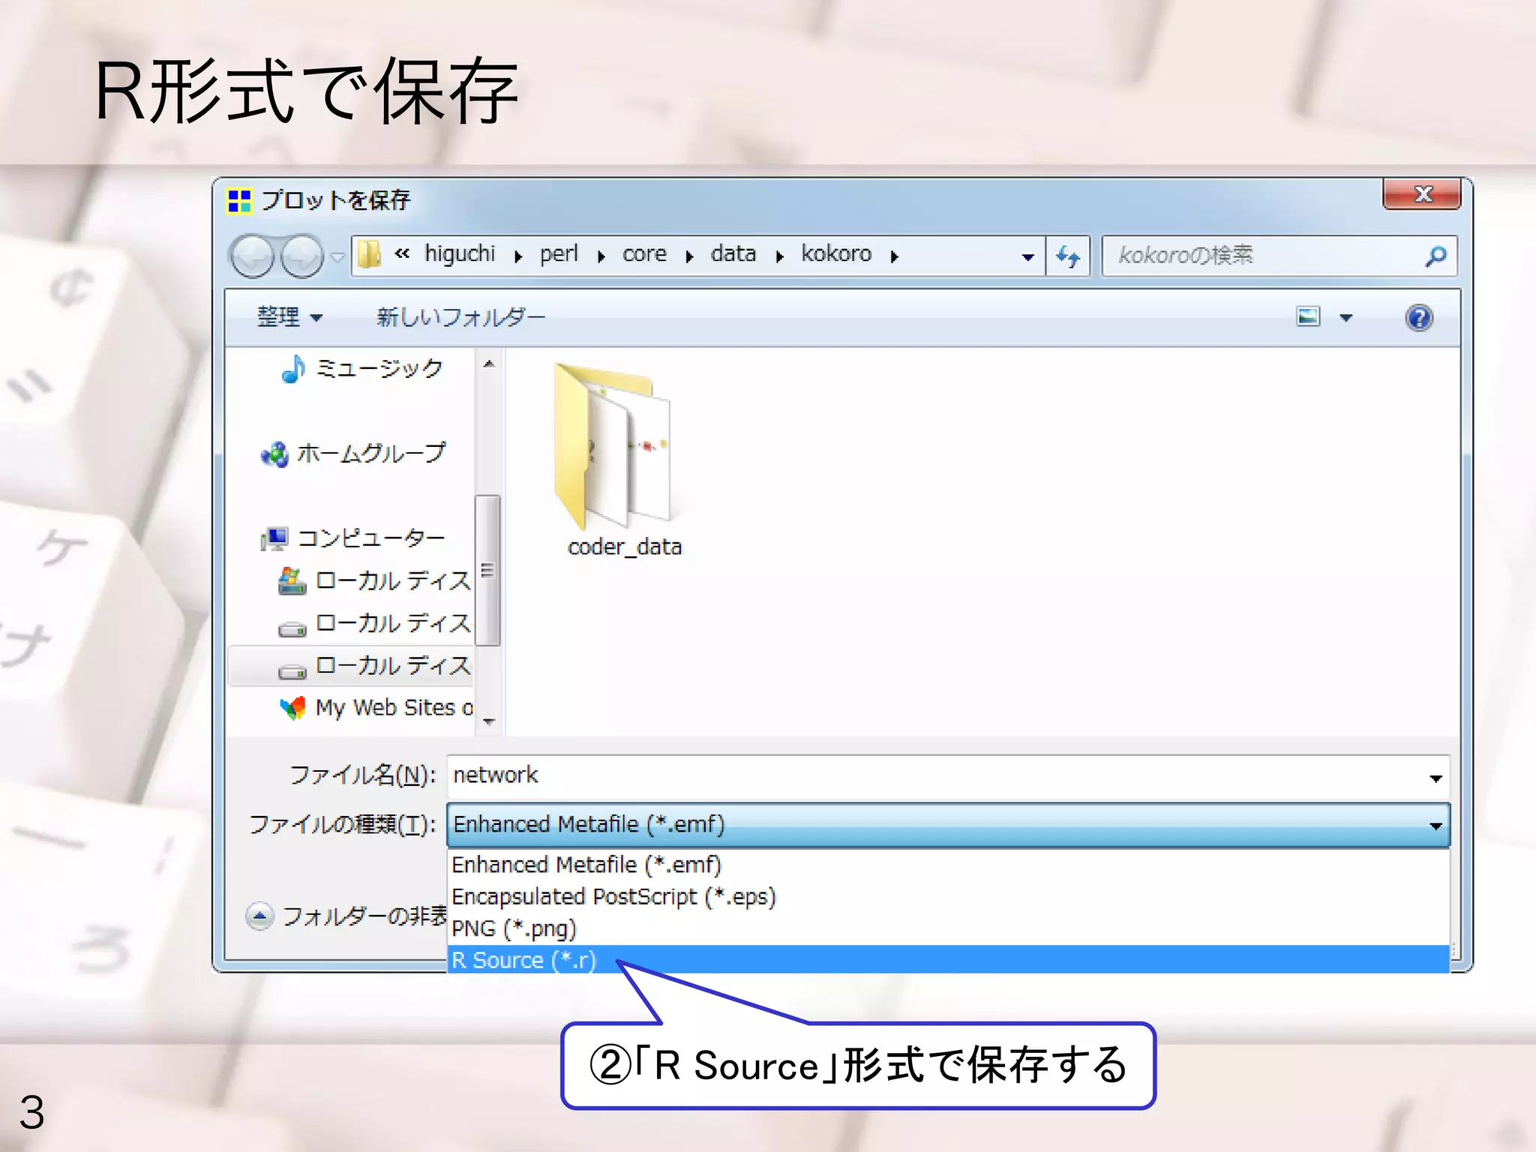The image size is (1536, 1152).
Task: Choose R Source (*.r) from list
Action: [948, 960]
